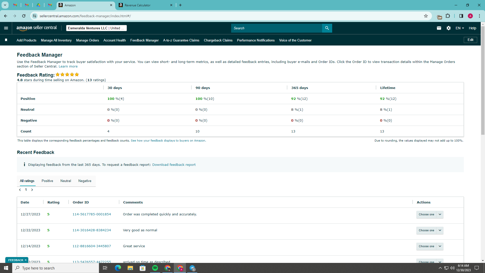Open Chargeback Claims
The image size is (485, 273).
218,40
